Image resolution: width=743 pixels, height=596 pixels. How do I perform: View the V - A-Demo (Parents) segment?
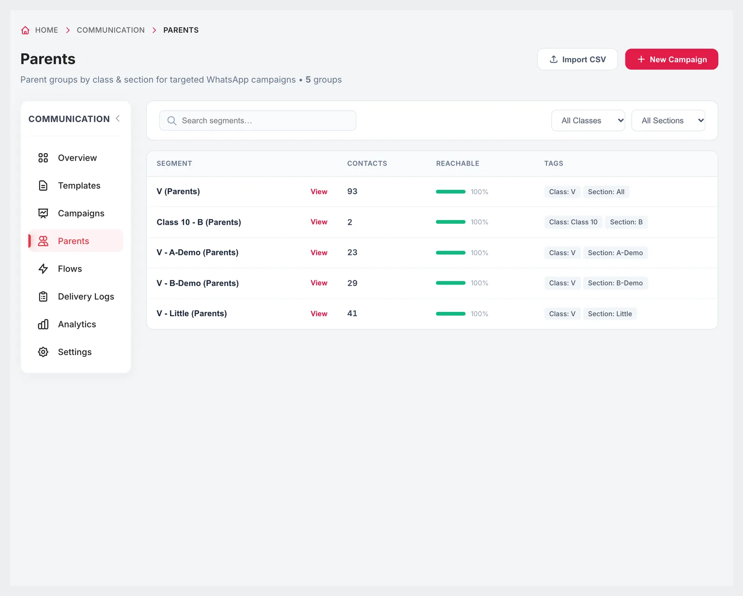coord(319,253)
